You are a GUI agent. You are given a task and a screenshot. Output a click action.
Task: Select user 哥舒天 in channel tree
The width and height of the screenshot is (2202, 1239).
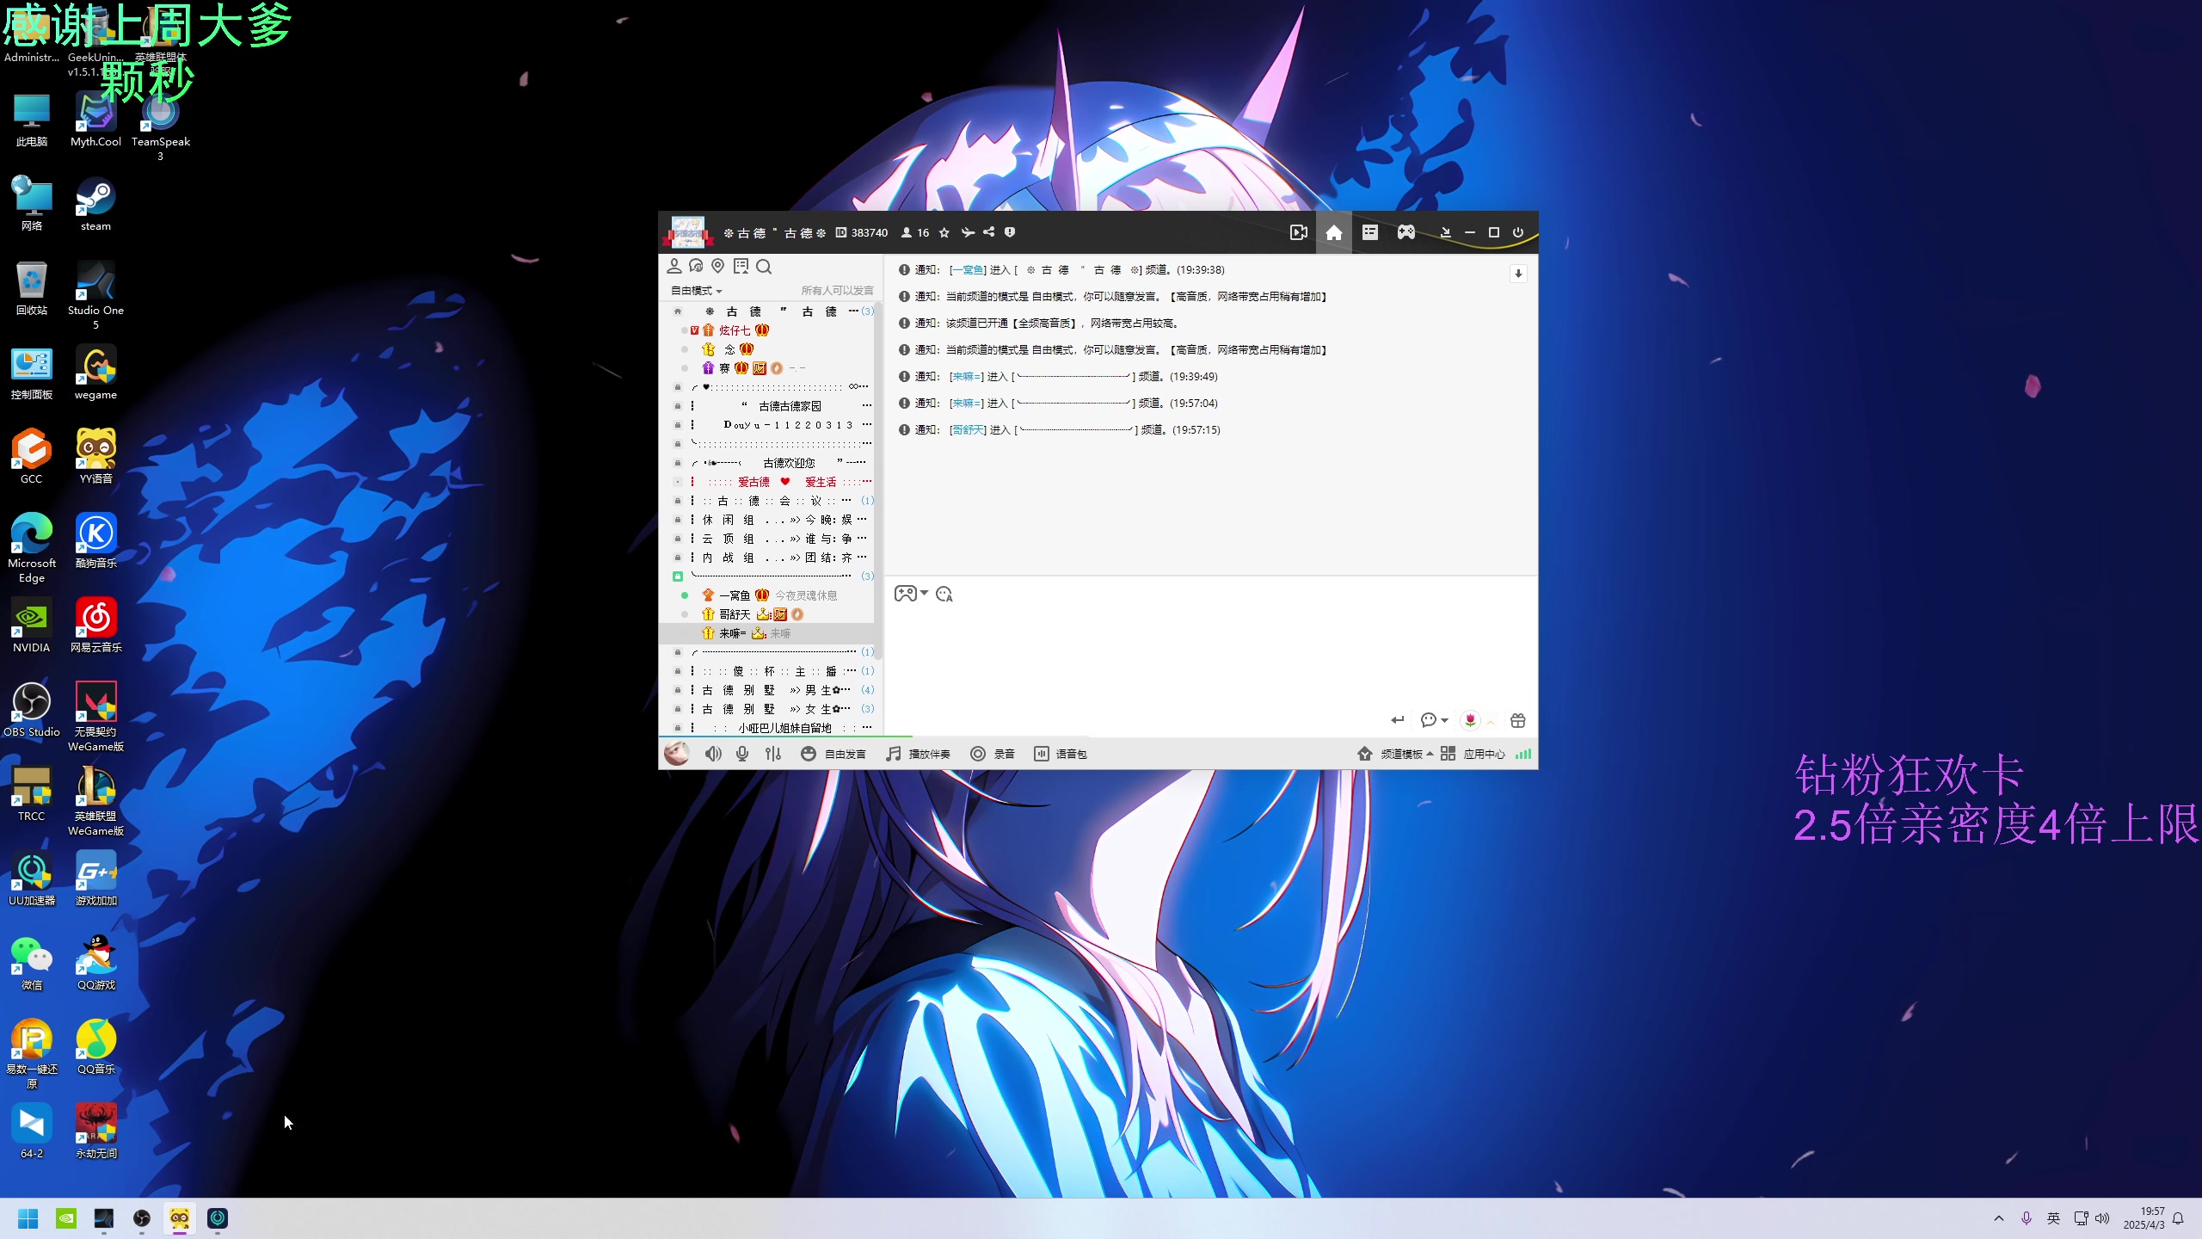735,614
